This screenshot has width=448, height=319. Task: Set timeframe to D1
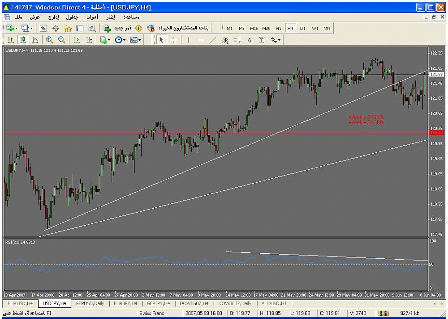(x=303, y=28)
